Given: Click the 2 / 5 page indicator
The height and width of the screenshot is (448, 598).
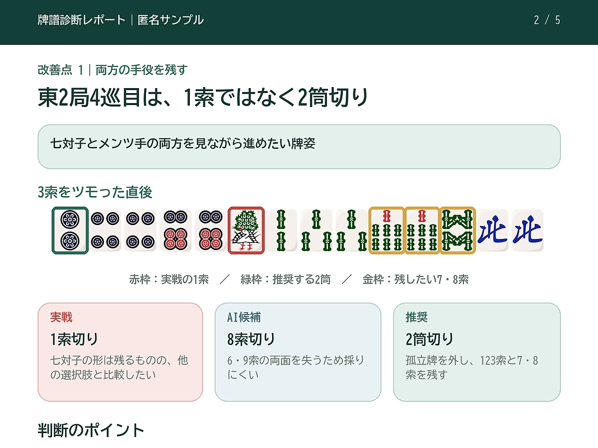Looking at the screenshot, I should point(547,20).
